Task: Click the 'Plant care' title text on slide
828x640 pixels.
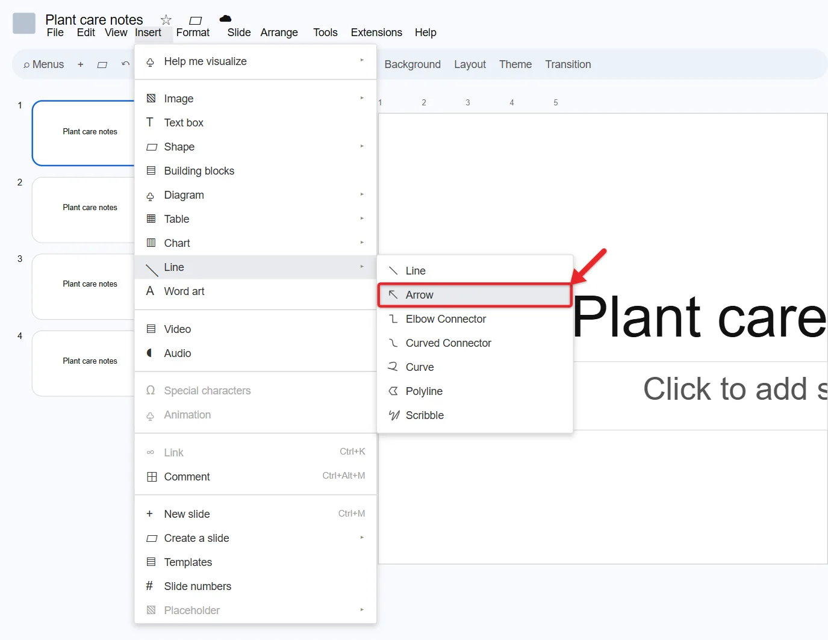Action: (x=699, y=317)
